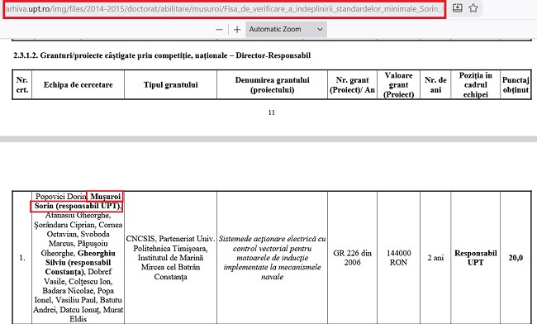Click 'Gheorghiu Silviu (responsabil Constanța)' bold text
Screen dimensions: 537x324
pos(78,262)
